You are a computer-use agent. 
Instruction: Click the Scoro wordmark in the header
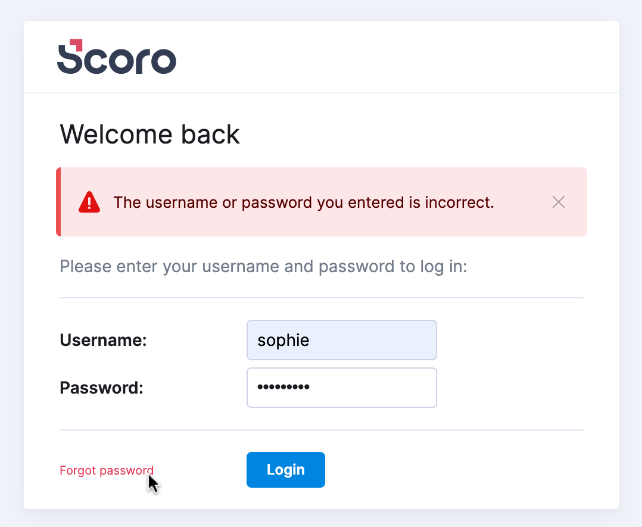[117, 57]
